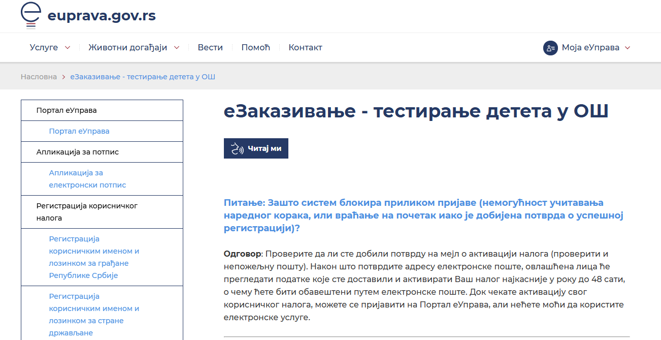Click eЗаказивање breadcrumb link
Image resolution: width=661 pixels, height=340 pixels.
(x=143, y=77)
